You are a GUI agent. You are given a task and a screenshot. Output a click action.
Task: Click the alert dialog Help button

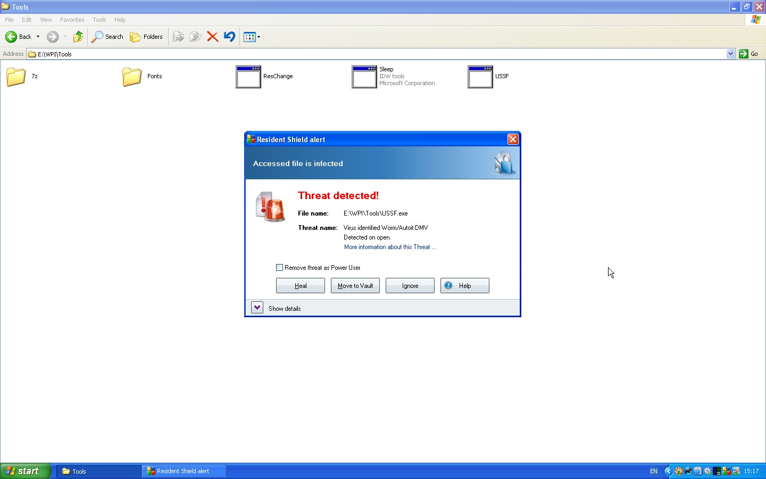click(x=465, y=286)
